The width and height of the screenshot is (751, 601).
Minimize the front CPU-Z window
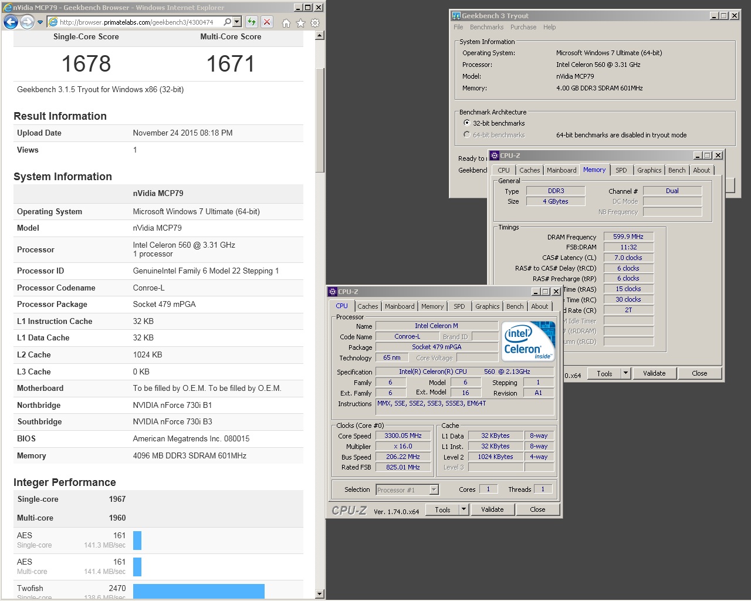(x=536, y=292)
